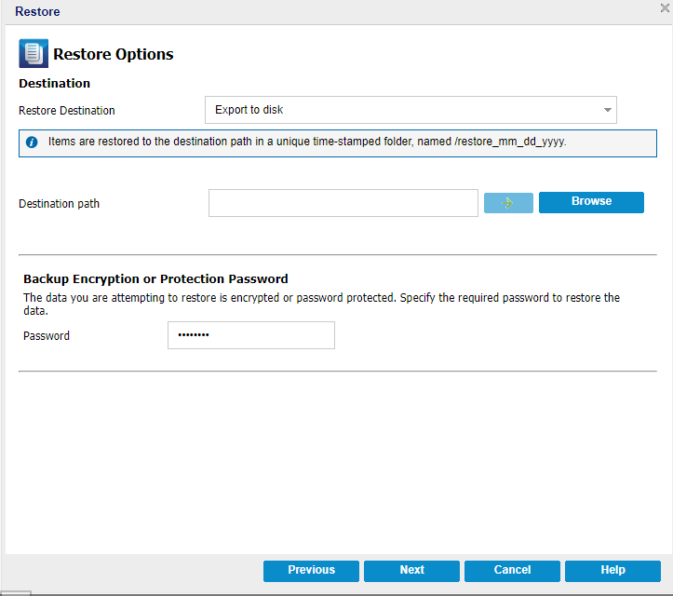Close the Restore dialog with the X
This screenshot has height=596, width=673.
pyautogui.click(x=665, y=7)
